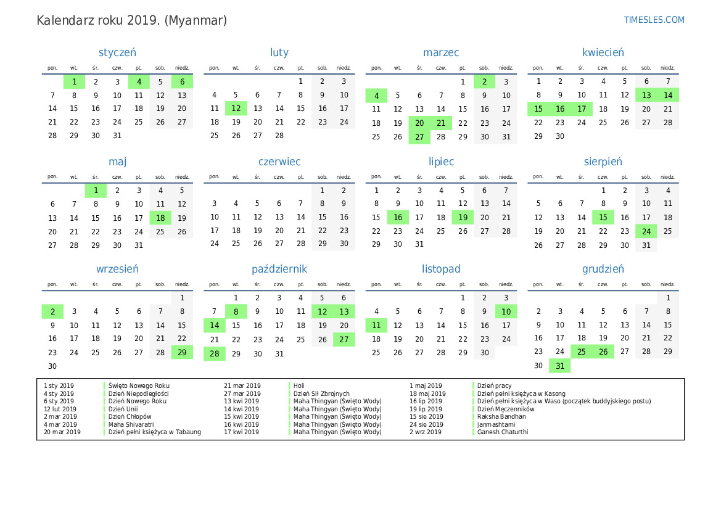Select highlighted day 24 in sierpień

pos(646,232)
